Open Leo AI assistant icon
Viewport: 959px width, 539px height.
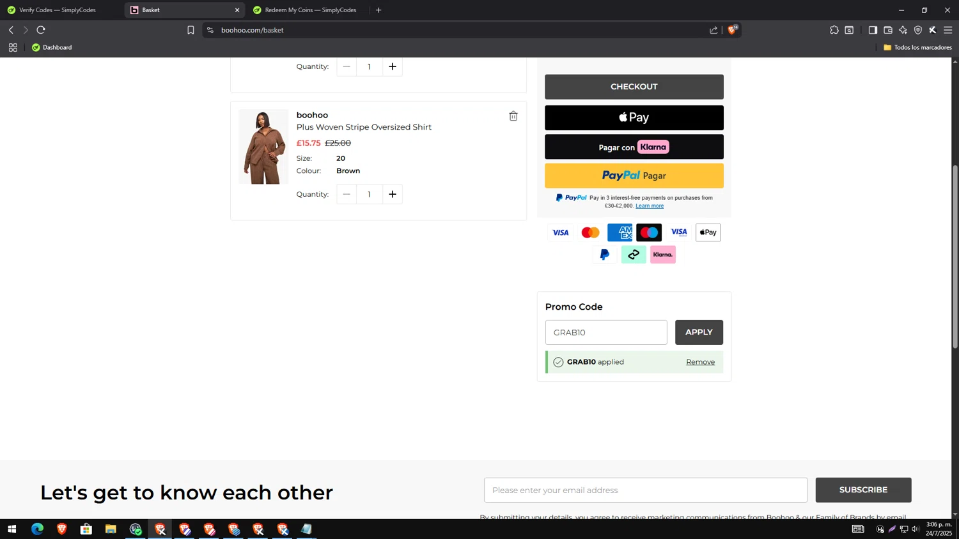903,30
